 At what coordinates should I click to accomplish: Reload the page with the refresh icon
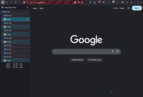pyautogui.click(x=16, y=2)
